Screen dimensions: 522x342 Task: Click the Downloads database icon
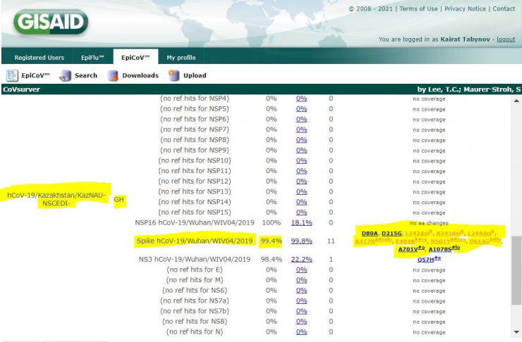[x=113, y=75]
